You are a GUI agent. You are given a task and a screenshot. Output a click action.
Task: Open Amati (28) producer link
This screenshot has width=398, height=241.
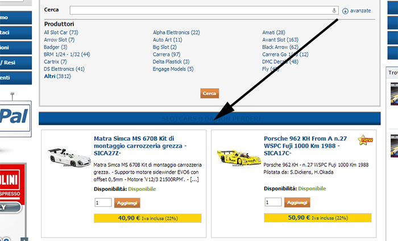[273, 32]
